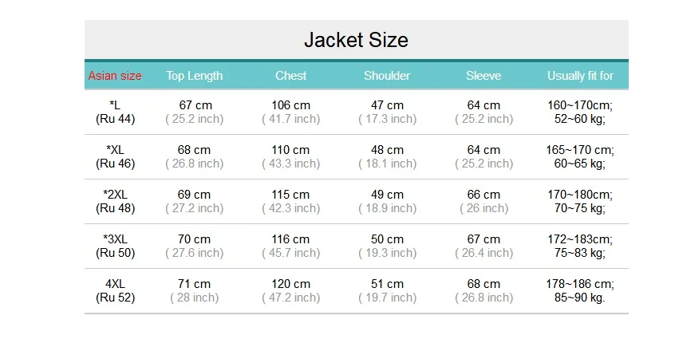
Task: Click the Jacket Size title
Action: point(356,40)
